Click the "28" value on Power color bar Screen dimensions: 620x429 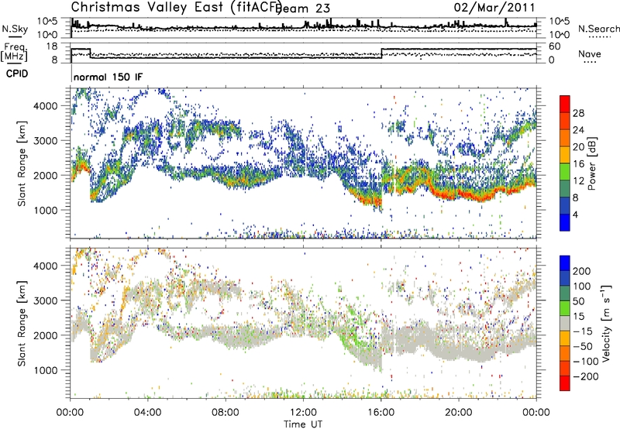click(578, 113)
